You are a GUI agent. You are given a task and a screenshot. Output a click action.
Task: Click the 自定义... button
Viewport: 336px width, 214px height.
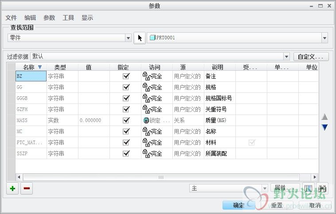(311, 57)
